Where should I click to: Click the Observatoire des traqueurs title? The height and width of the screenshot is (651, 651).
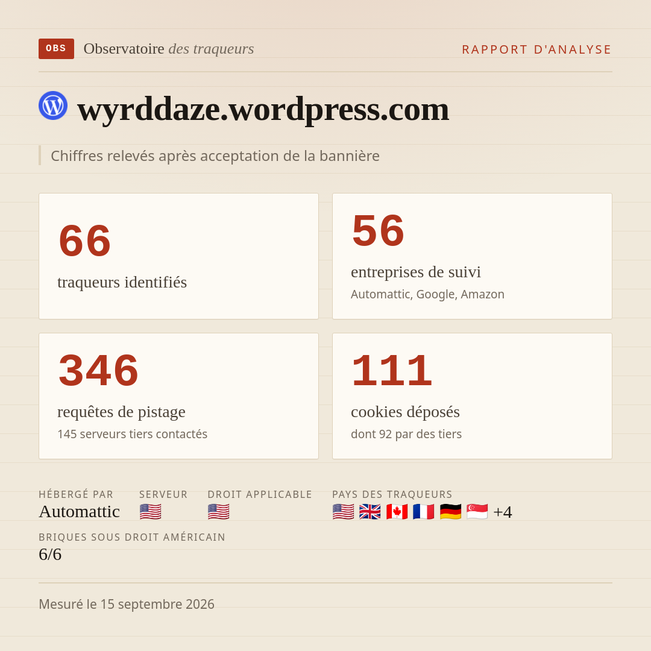coord(169,49)
